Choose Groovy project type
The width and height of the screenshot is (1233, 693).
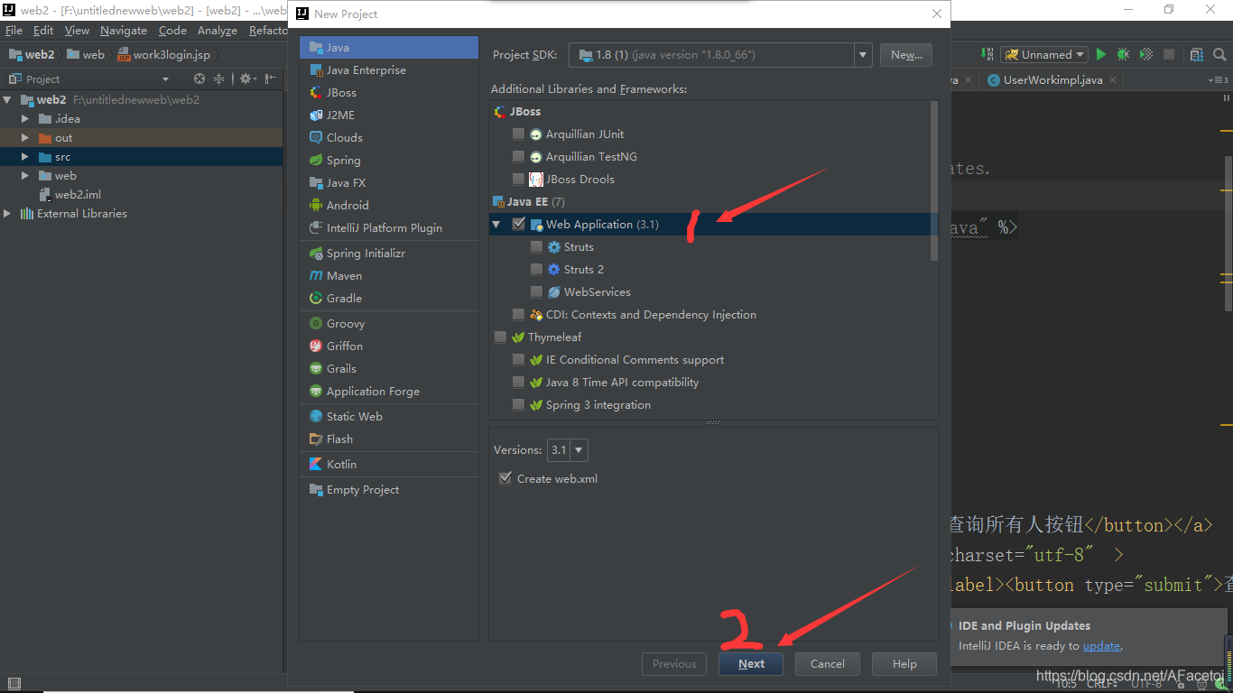point(389,323)
